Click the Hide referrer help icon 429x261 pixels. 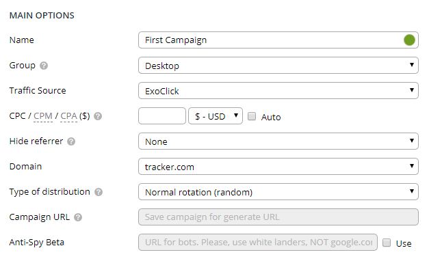click(x=71, y=141)
